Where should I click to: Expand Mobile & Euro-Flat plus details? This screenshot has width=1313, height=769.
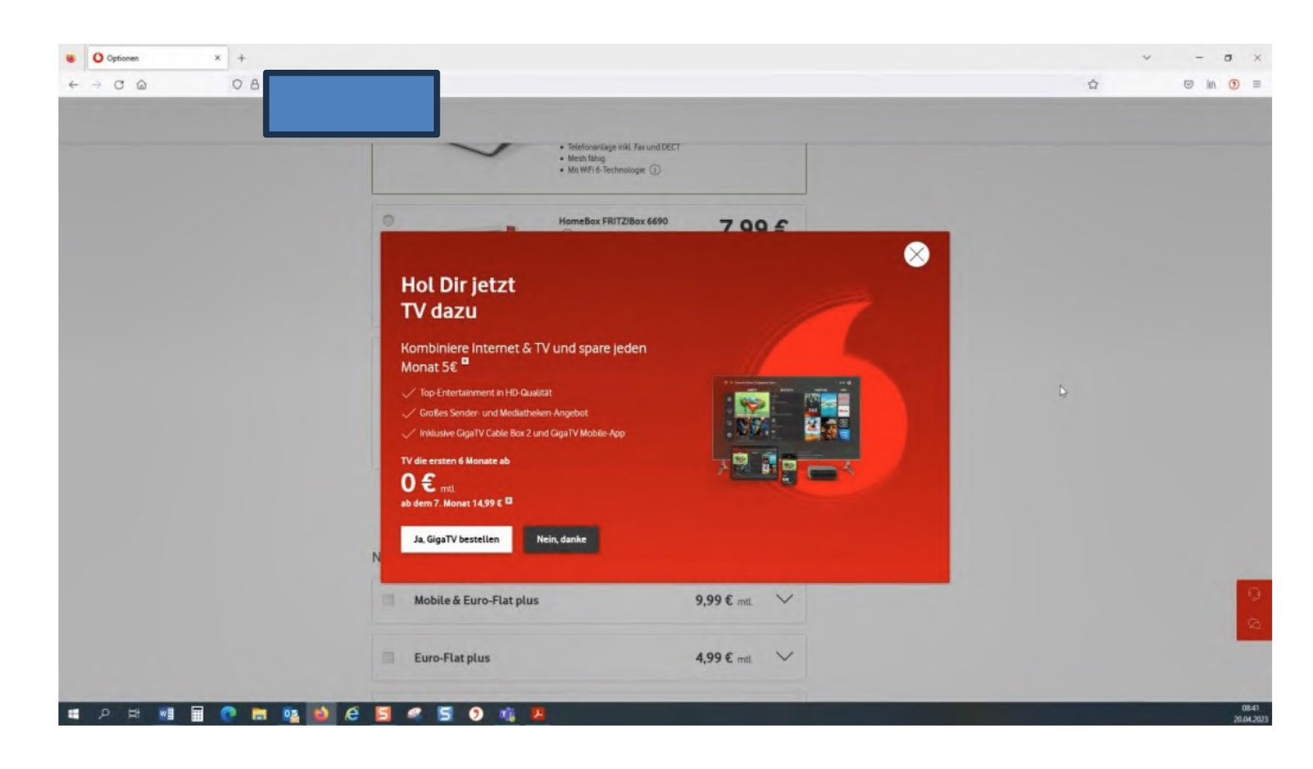(784, 599)
